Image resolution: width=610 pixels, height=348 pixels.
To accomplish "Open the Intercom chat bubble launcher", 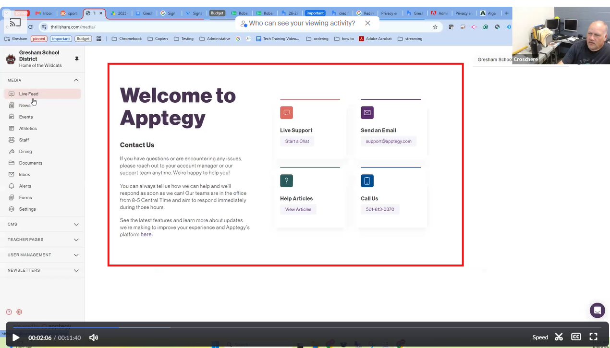I will [x=598, y=310].
